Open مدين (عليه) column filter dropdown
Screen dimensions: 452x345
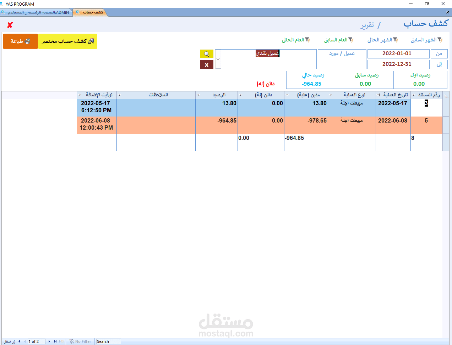[x=287, y=95]
